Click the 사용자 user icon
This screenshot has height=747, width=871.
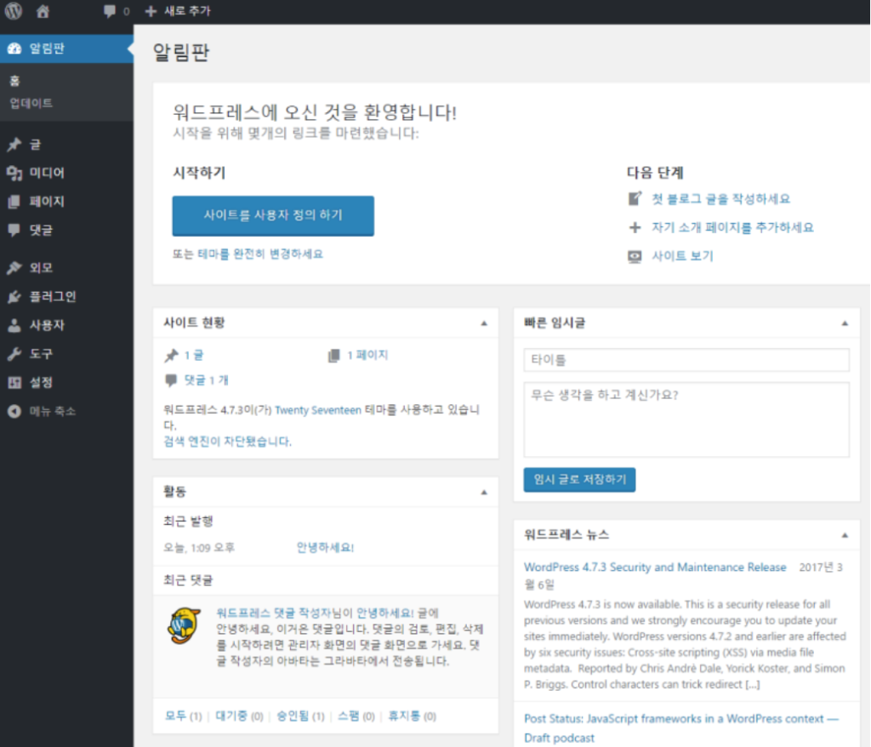[14, 325]
